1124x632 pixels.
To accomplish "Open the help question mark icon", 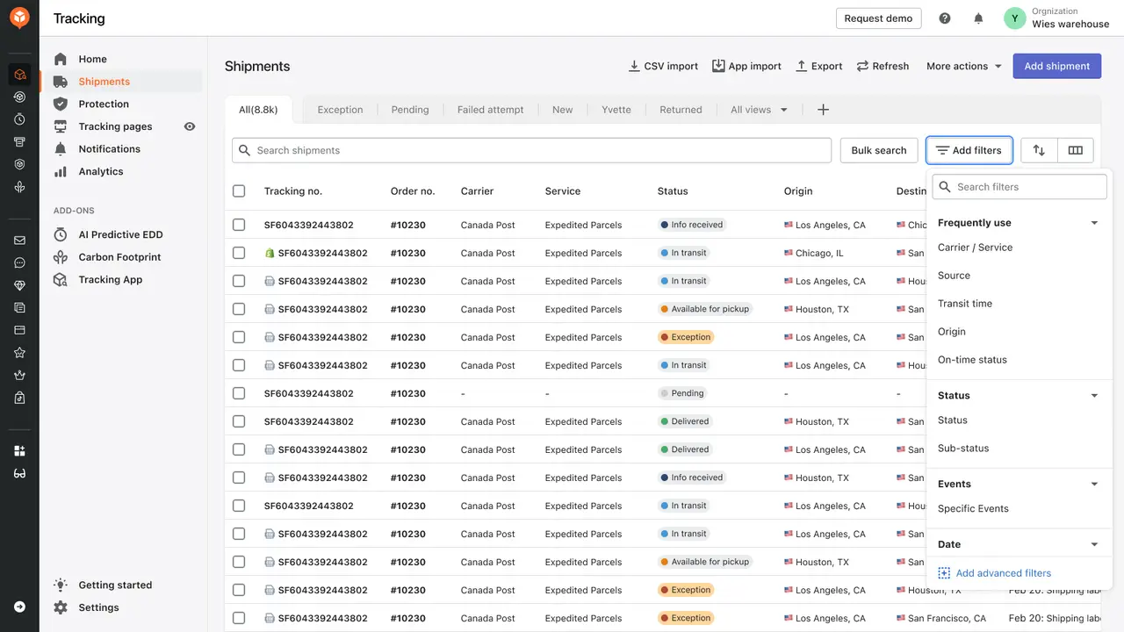I will [x=945, y=18].
